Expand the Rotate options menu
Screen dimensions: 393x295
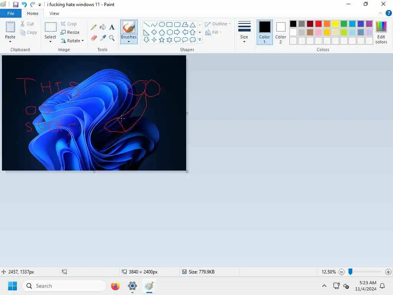point(83,41)
